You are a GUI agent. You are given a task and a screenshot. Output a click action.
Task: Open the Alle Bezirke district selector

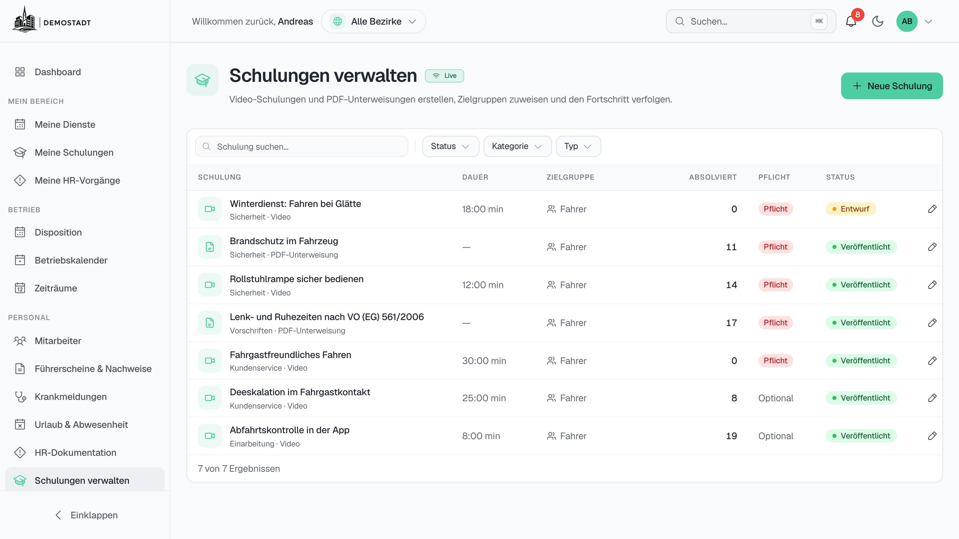pyautogui.click(x=373, y=21)
